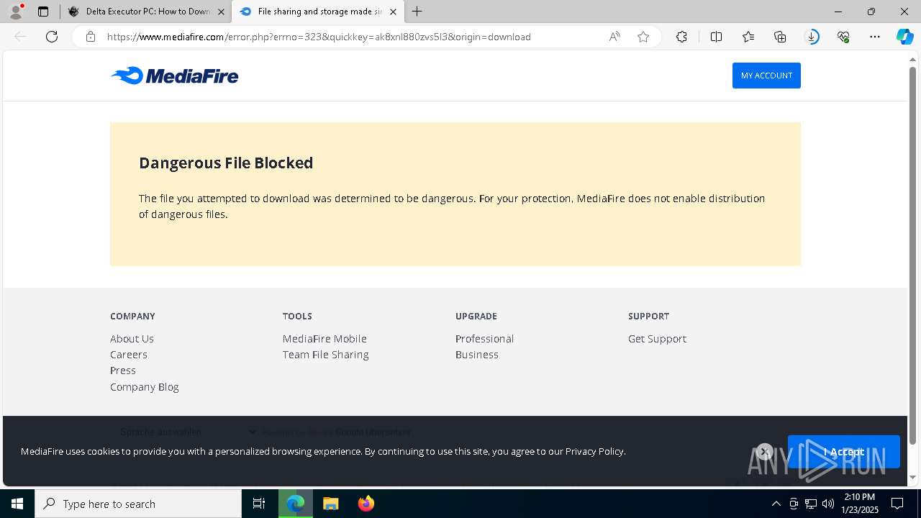The image size is (921, 518).
Task: Open the Company Blog link
Action: (x=144, y=387)
